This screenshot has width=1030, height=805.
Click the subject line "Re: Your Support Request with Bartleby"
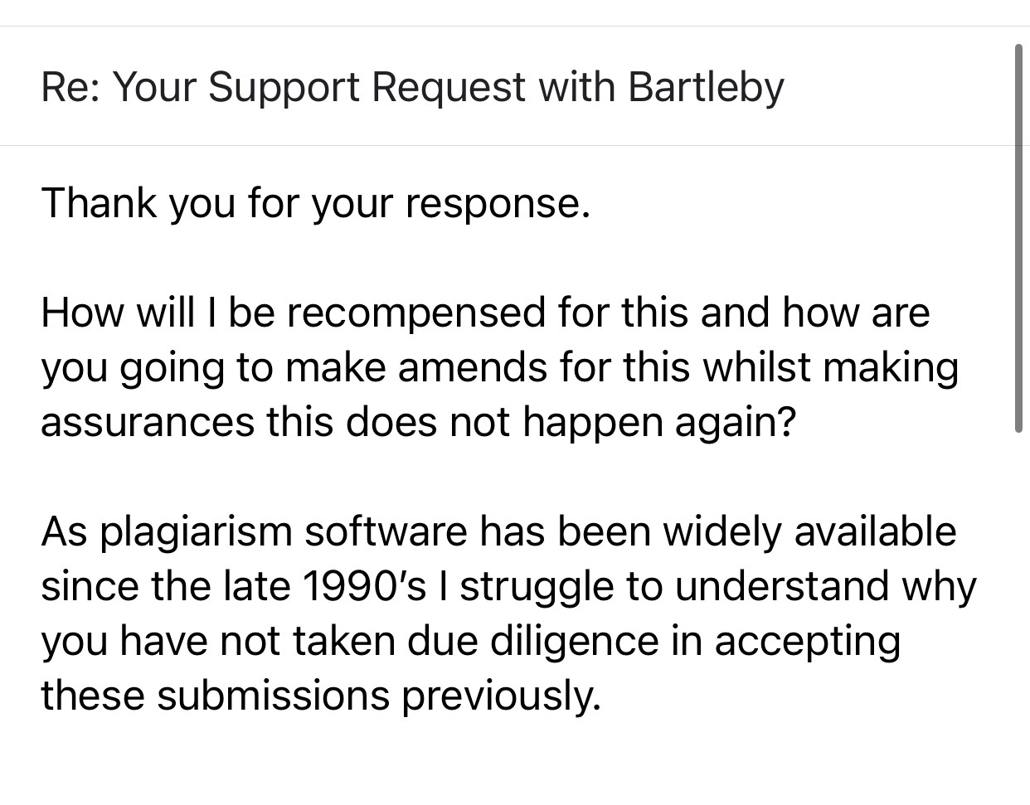click(x=412, y=88)
